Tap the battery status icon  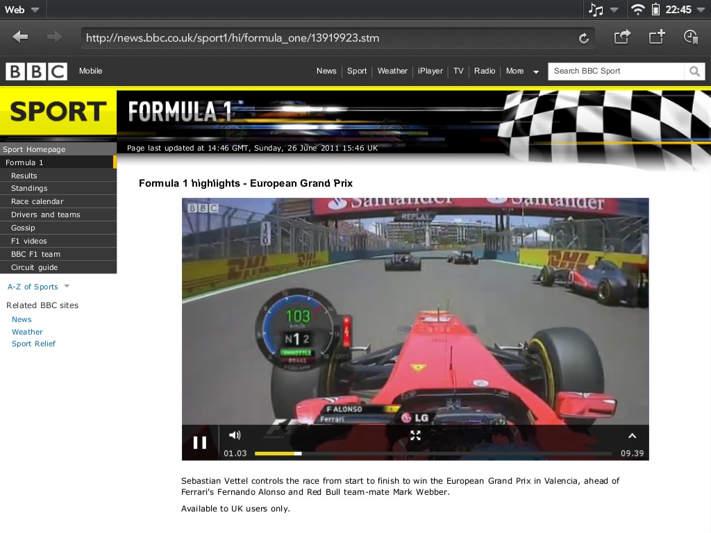pyautogui.click(x=655, y=10)
